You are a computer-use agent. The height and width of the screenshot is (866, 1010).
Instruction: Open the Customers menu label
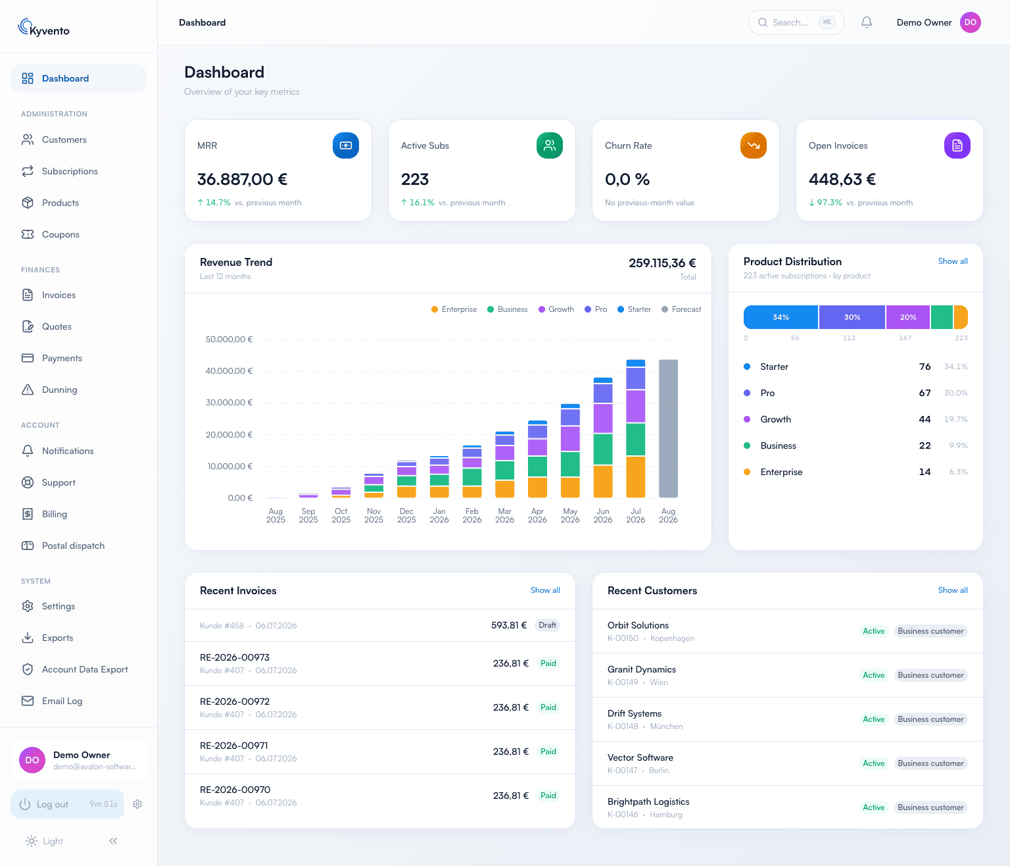[64, 140]
